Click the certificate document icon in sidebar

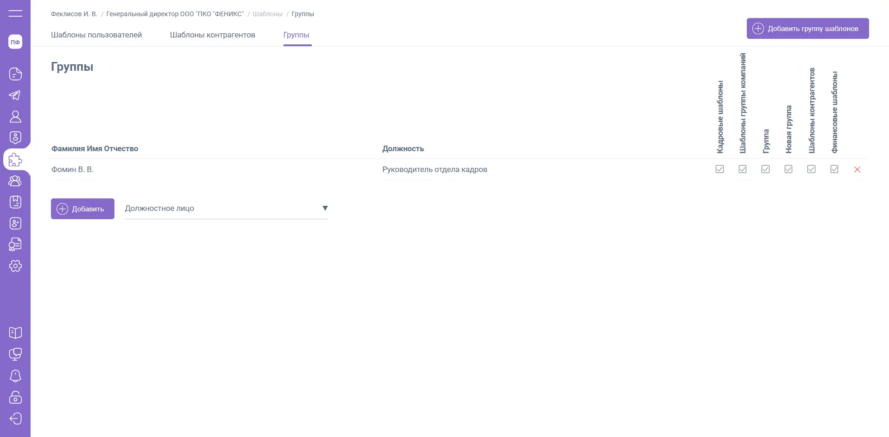[15, 245]
